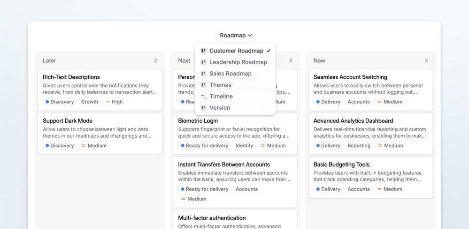Open Support Dark Mode card

(x=100, y=133)
